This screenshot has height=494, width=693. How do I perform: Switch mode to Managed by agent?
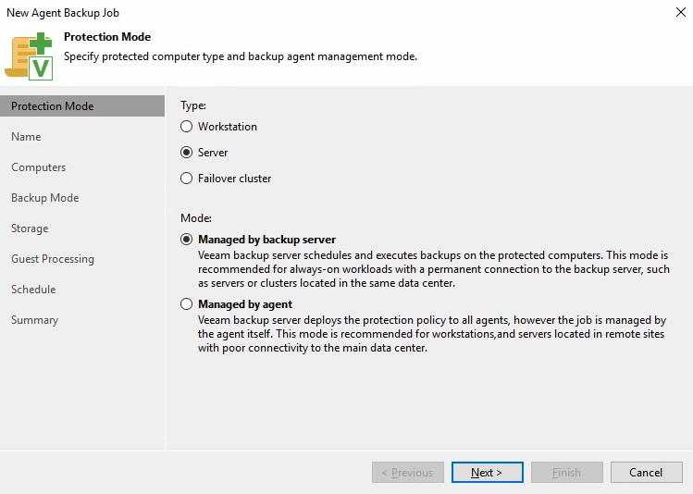[187, 304]
